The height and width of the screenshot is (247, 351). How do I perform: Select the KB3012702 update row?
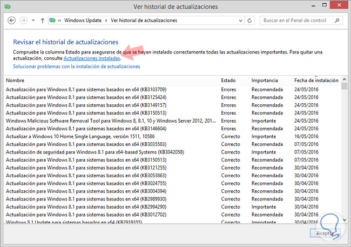[172, 215]
